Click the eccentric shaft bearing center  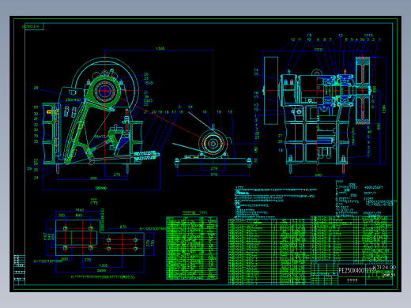coord(104,91)
